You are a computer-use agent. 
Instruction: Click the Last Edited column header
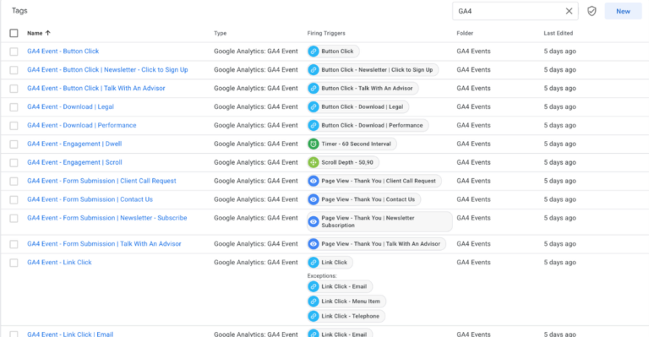(558, 33)
